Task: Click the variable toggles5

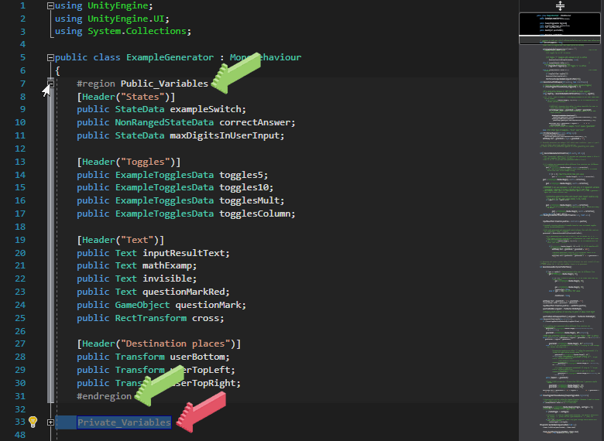Action: (x=242, y=175)
